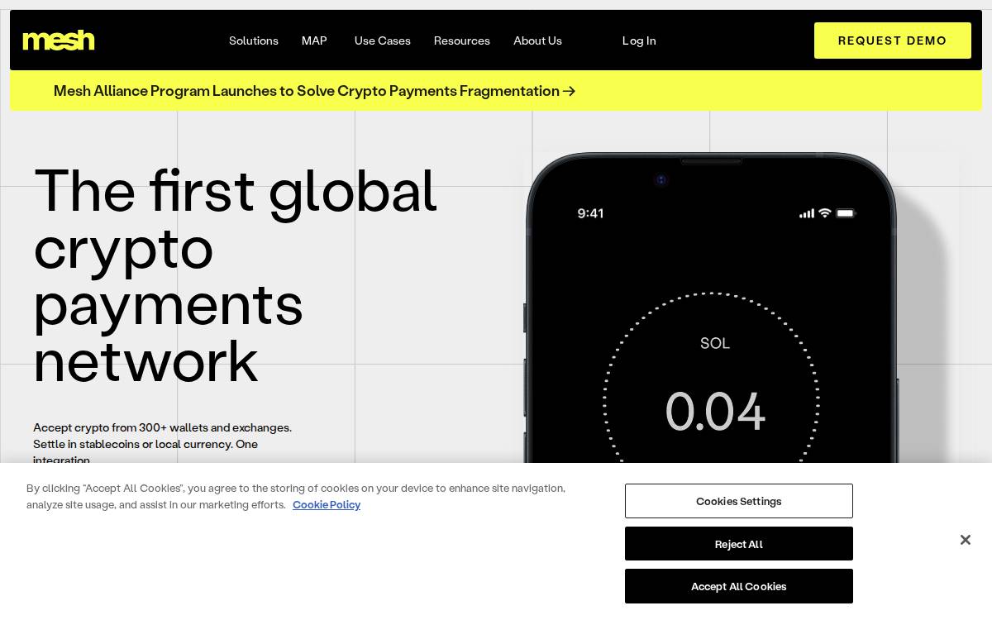Screen dimensions: 992x620
Task: Click the headline "The first global crypto payments network"
Action: 236,276
